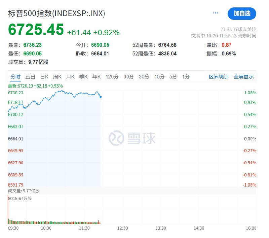
Task: Click the change value +61.44
Action: click(79, 32)
